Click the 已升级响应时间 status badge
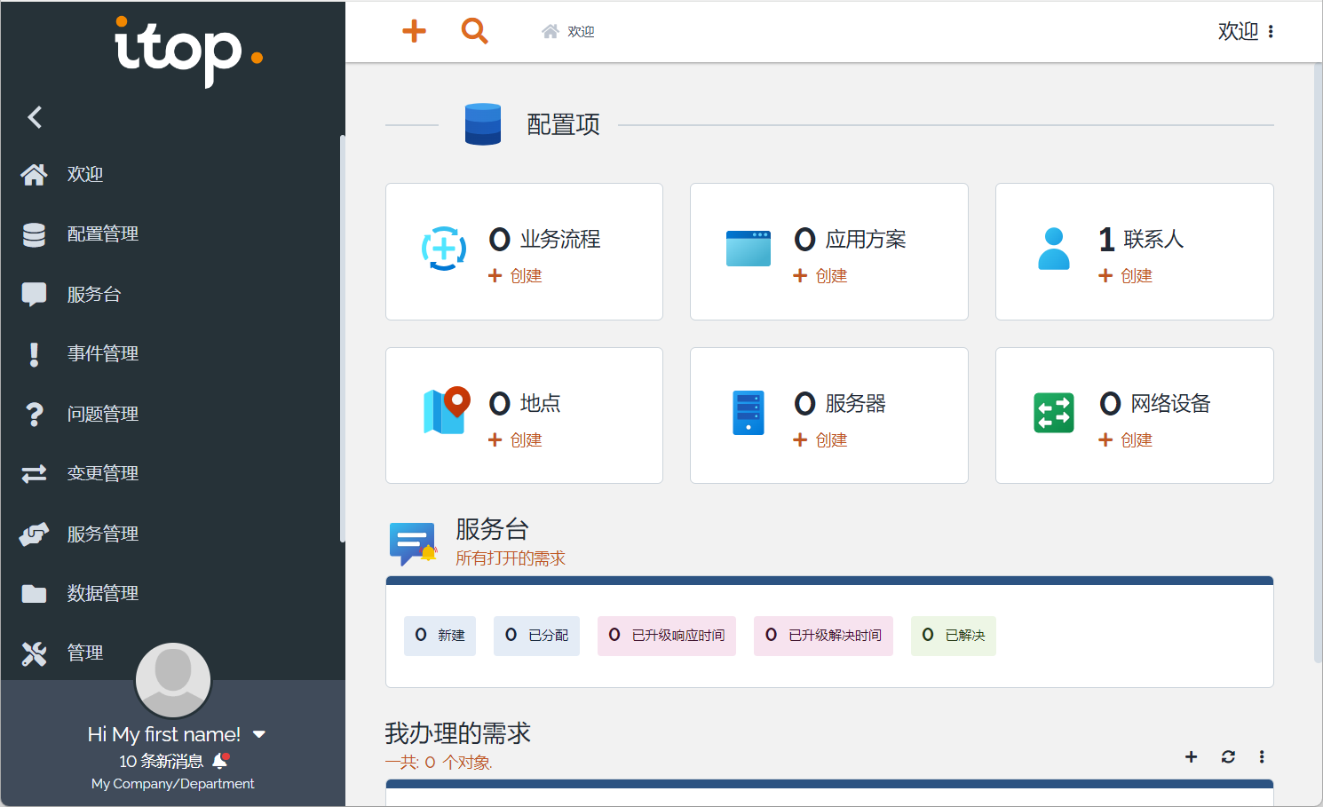 tap(667, 636)
